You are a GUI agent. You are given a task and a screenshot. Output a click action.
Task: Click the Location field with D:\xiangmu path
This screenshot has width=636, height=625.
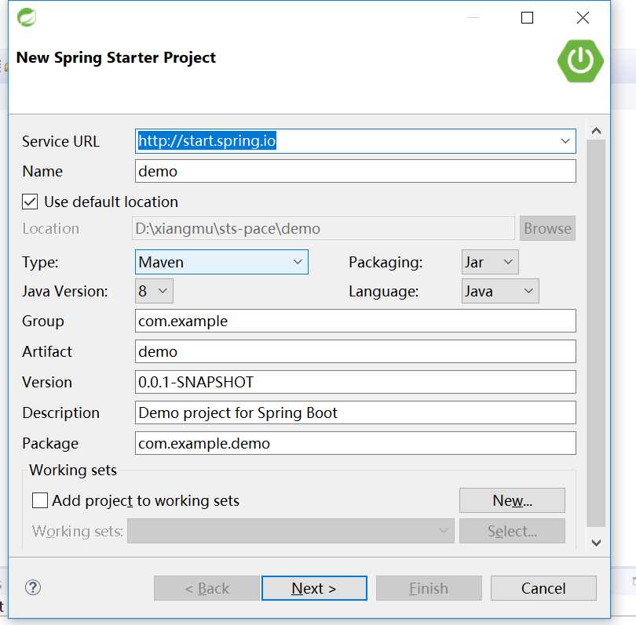coord(323,228)
